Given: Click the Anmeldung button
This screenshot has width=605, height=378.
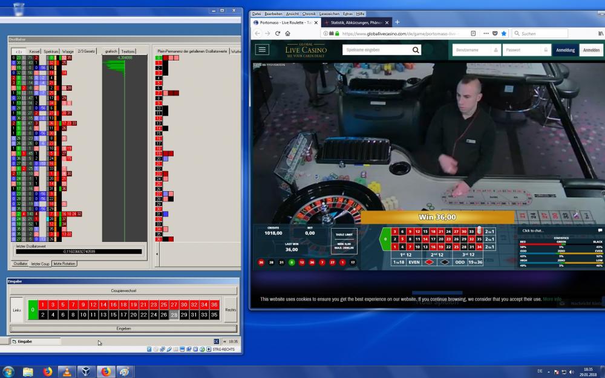Looking at the screenshot, I should [x=565, y=50].
